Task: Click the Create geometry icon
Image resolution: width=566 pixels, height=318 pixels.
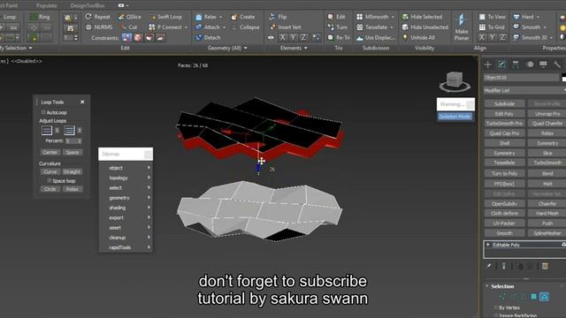Action: click(233, 17)
